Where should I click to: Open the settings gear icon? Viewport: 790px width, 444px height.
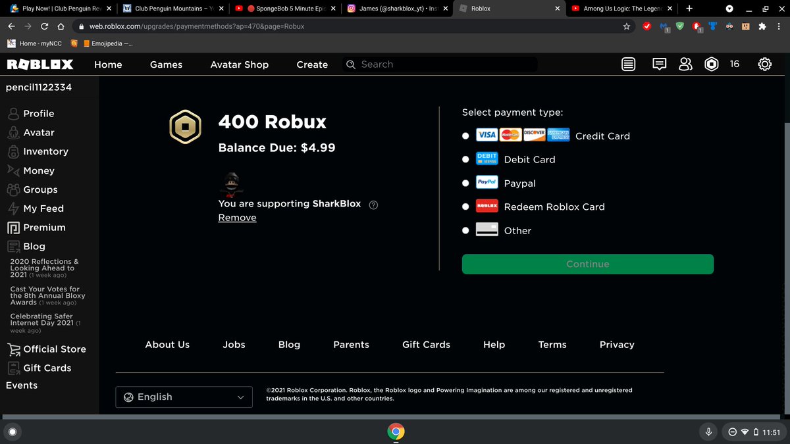click(764, 64)
